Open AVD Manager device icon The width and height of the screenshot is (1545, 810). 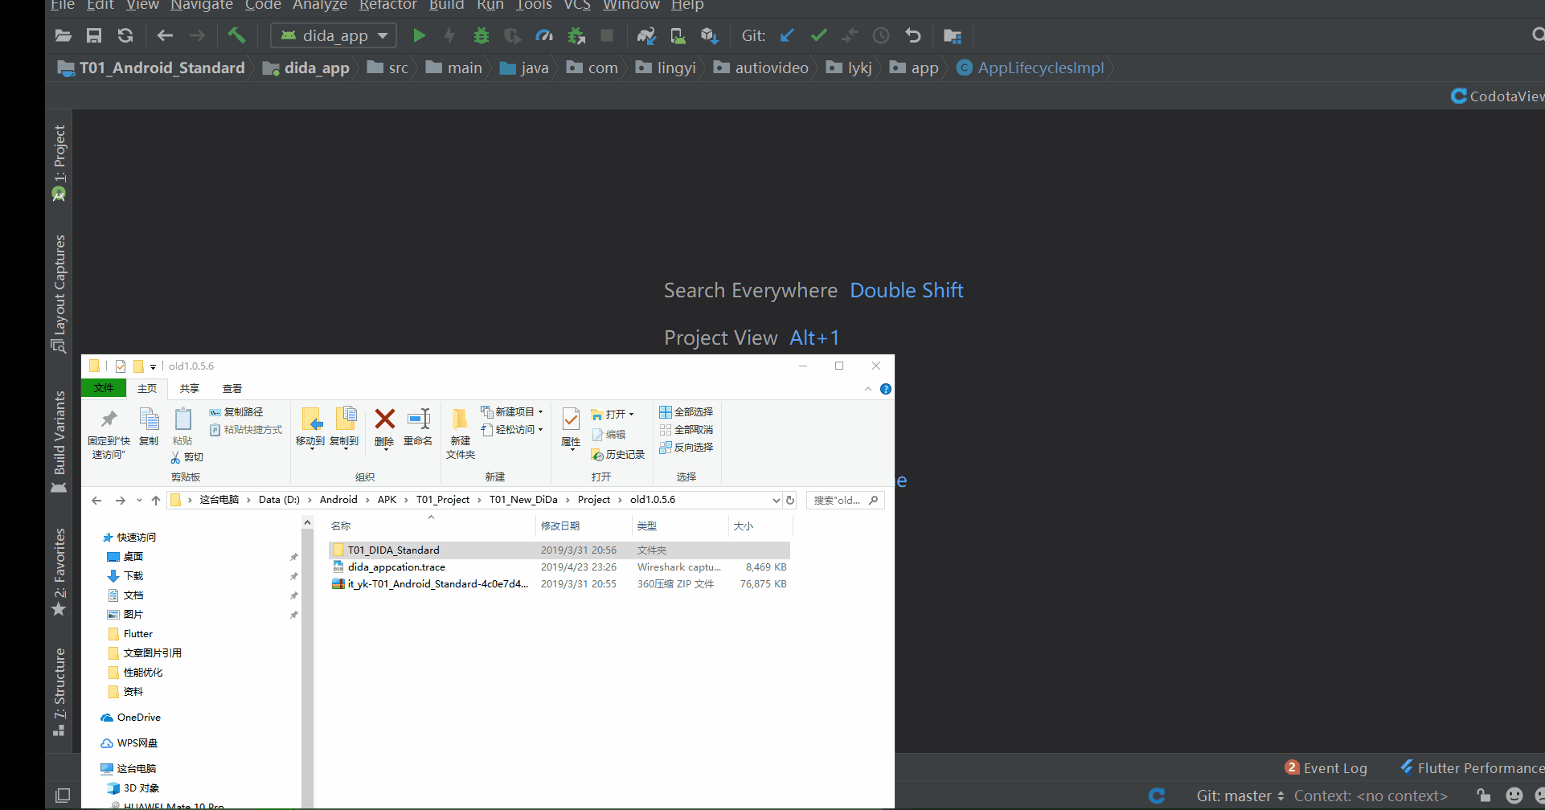(678, 35)
